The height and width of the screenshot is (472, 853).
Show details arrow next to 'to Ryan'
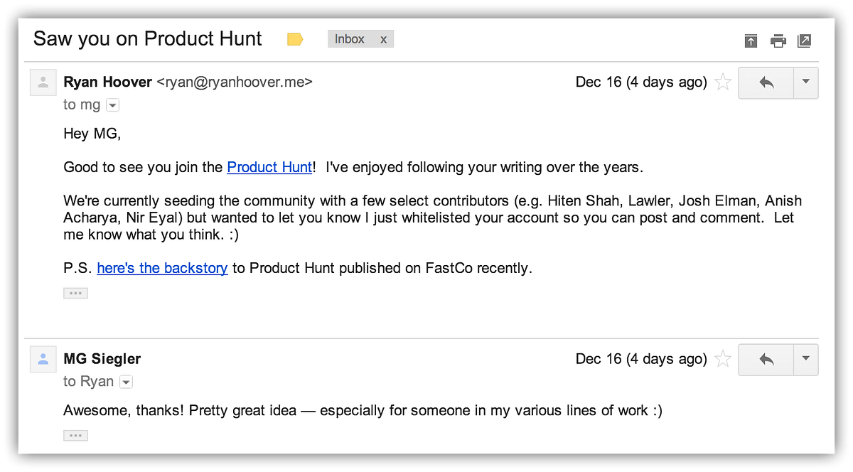126,382
